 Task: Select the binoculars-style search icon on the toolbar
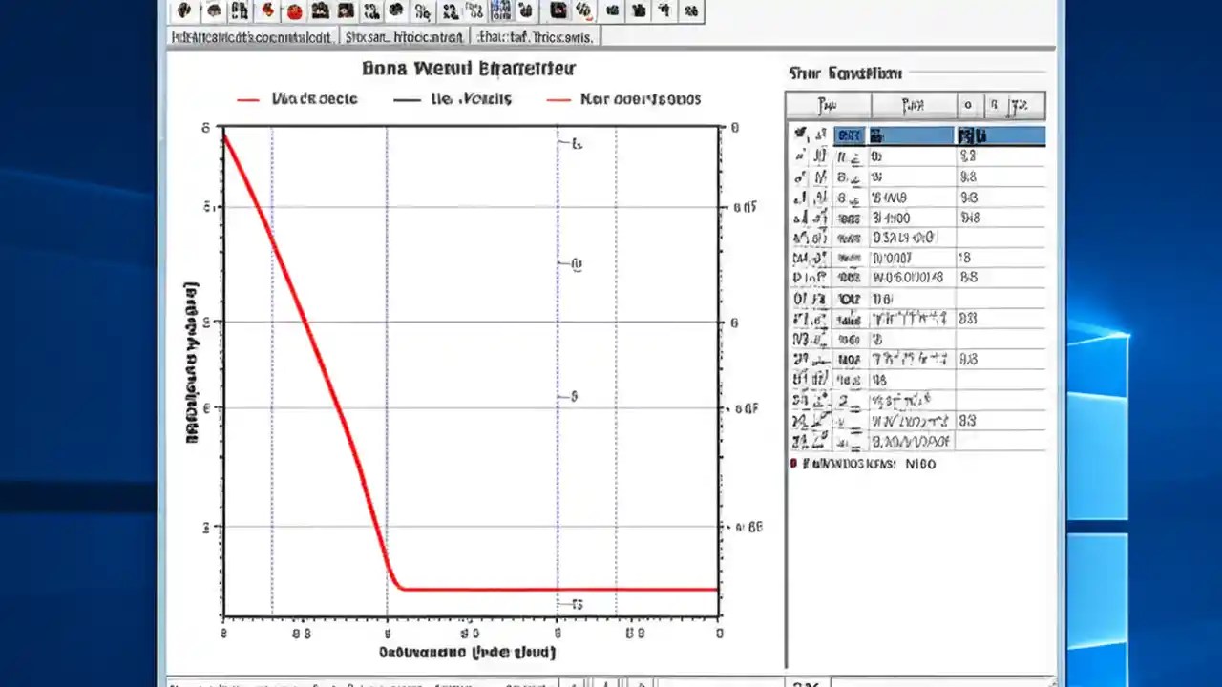240,10
